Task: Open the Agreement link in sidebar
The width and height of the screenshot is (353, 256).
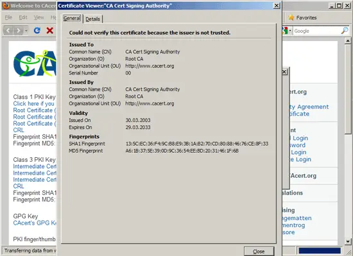Action: click(309, 107)
